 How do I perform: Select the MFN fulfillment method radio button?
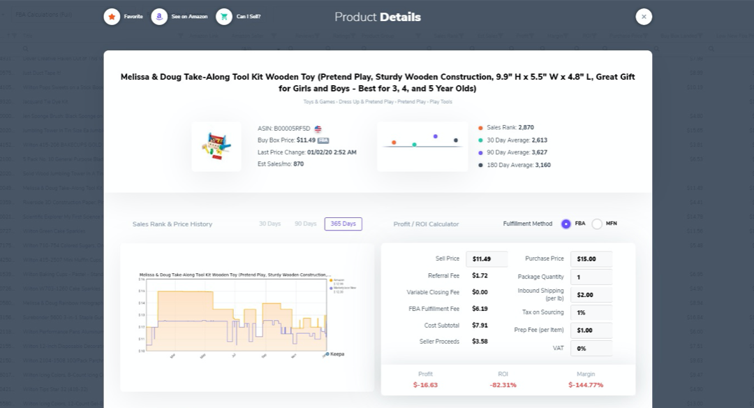click(x=597, y=224)
